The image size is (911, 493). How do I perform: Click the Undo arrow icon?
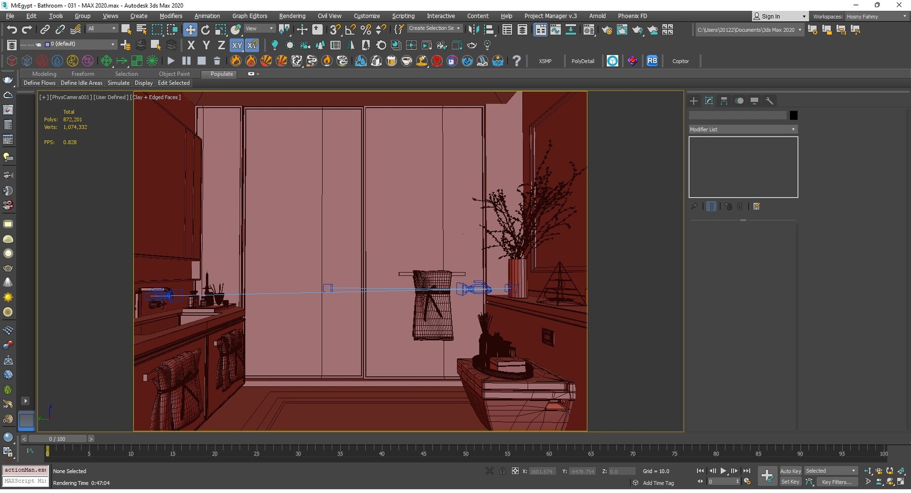[x=11, y=30]
